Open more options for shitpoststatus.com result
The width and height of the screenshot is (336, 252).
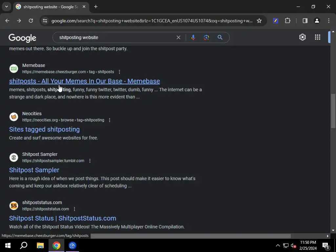74,209
